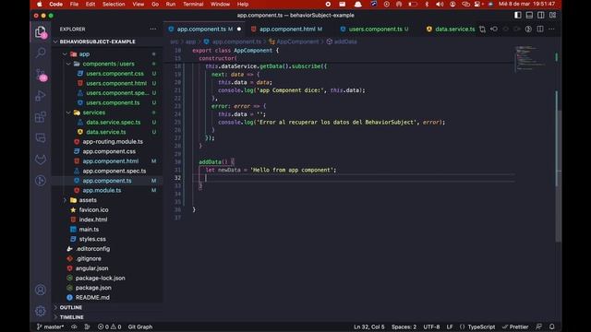Open app.component.css file
Image resolution: width=591 pixels, height=332 pixels.
(x=109, y=151)
